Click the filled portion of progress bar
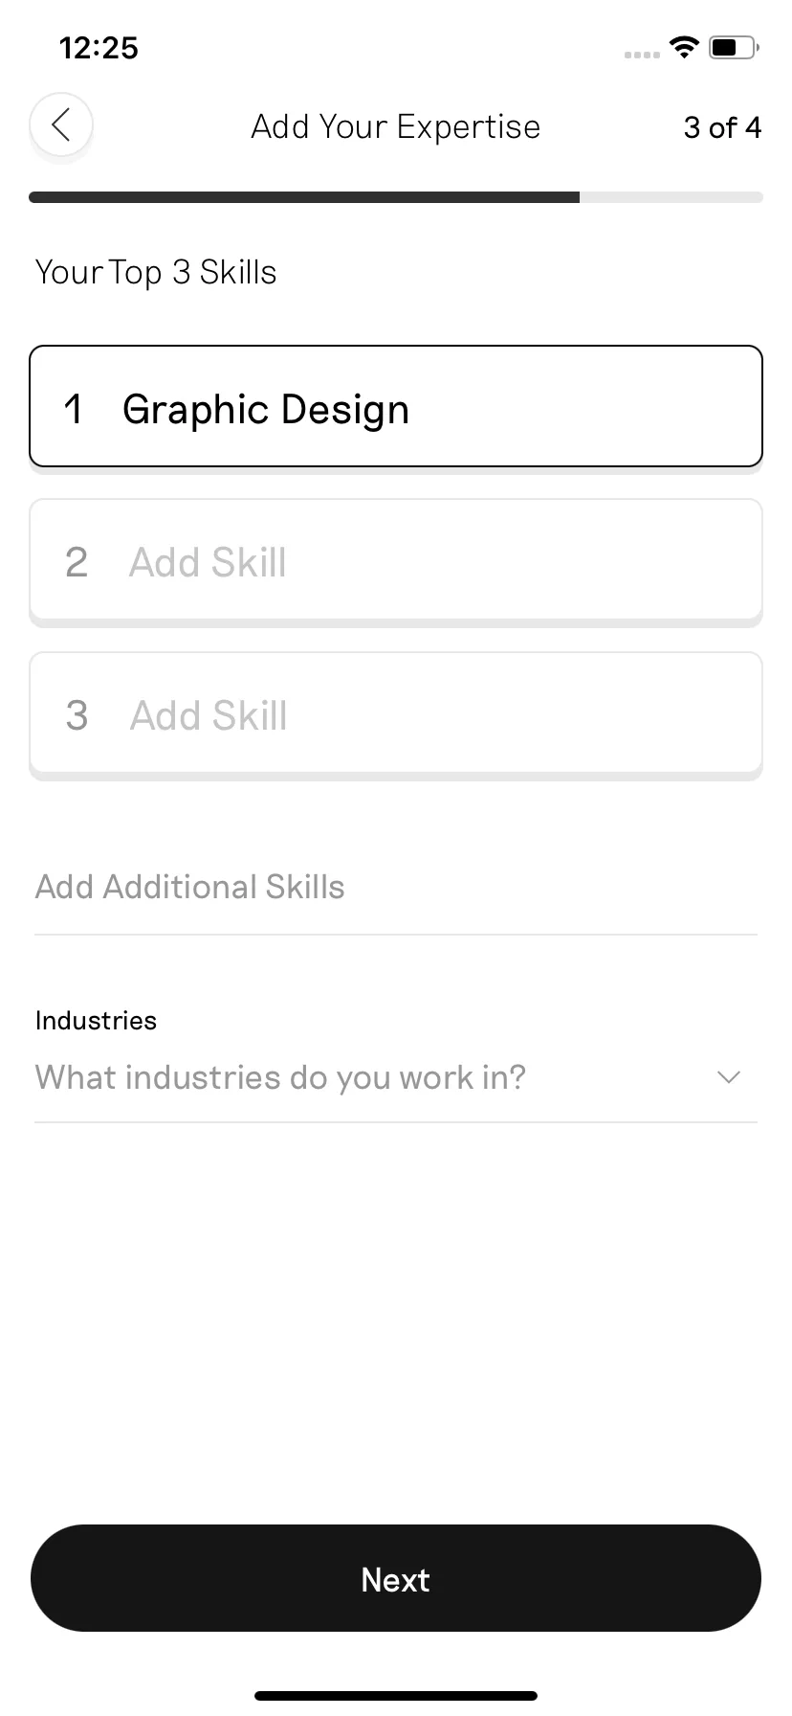Viewport: 792px width, 1716px height. click(304, 197)
